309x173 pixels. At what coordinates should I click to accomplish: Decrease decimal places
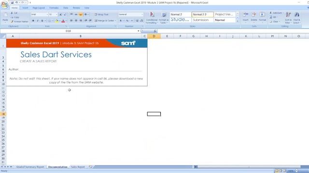click(141, 21)
